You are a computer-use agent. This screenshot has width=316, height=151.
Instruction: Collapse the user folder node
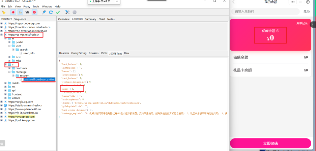(x=9, y=46)
